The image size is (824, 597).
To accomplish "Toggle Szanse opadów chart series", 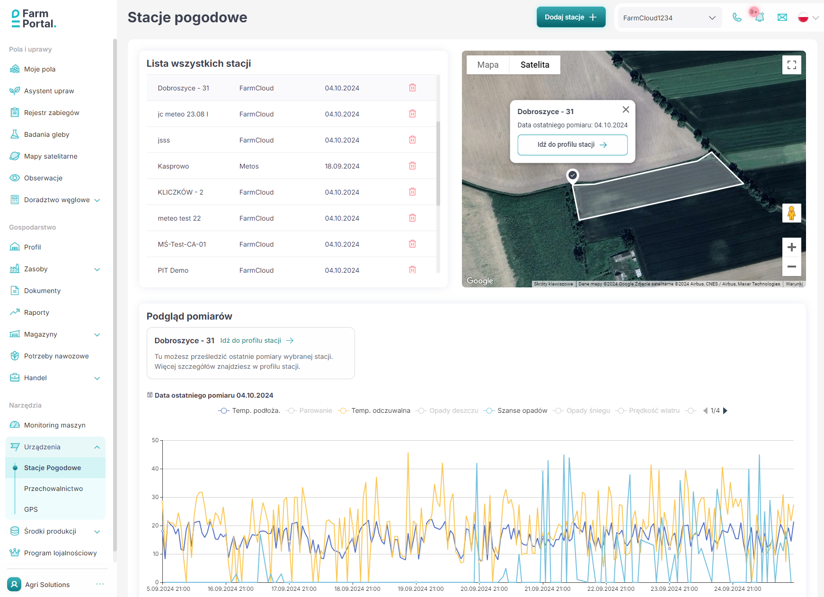I will point(515,410).
